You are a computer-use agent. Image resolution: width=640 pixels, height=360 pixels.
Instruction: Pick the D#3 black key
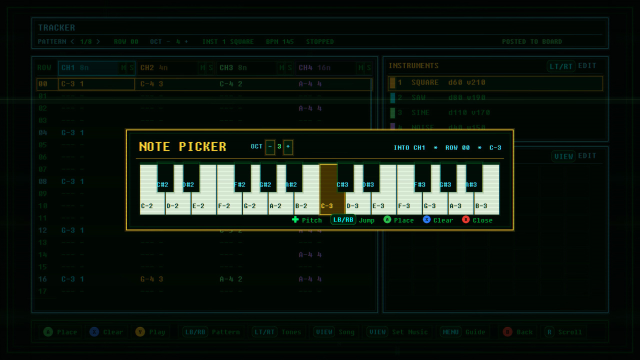point(371,178)
